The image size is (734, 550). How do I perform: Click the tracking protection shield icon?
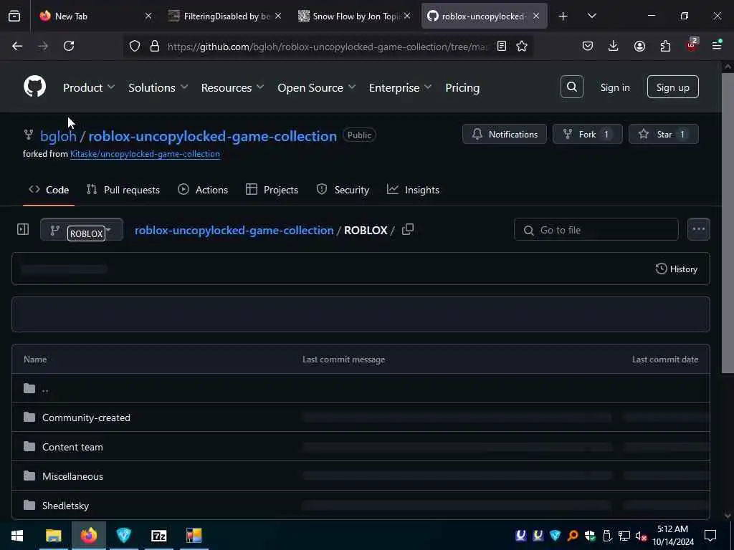[134, 46]
